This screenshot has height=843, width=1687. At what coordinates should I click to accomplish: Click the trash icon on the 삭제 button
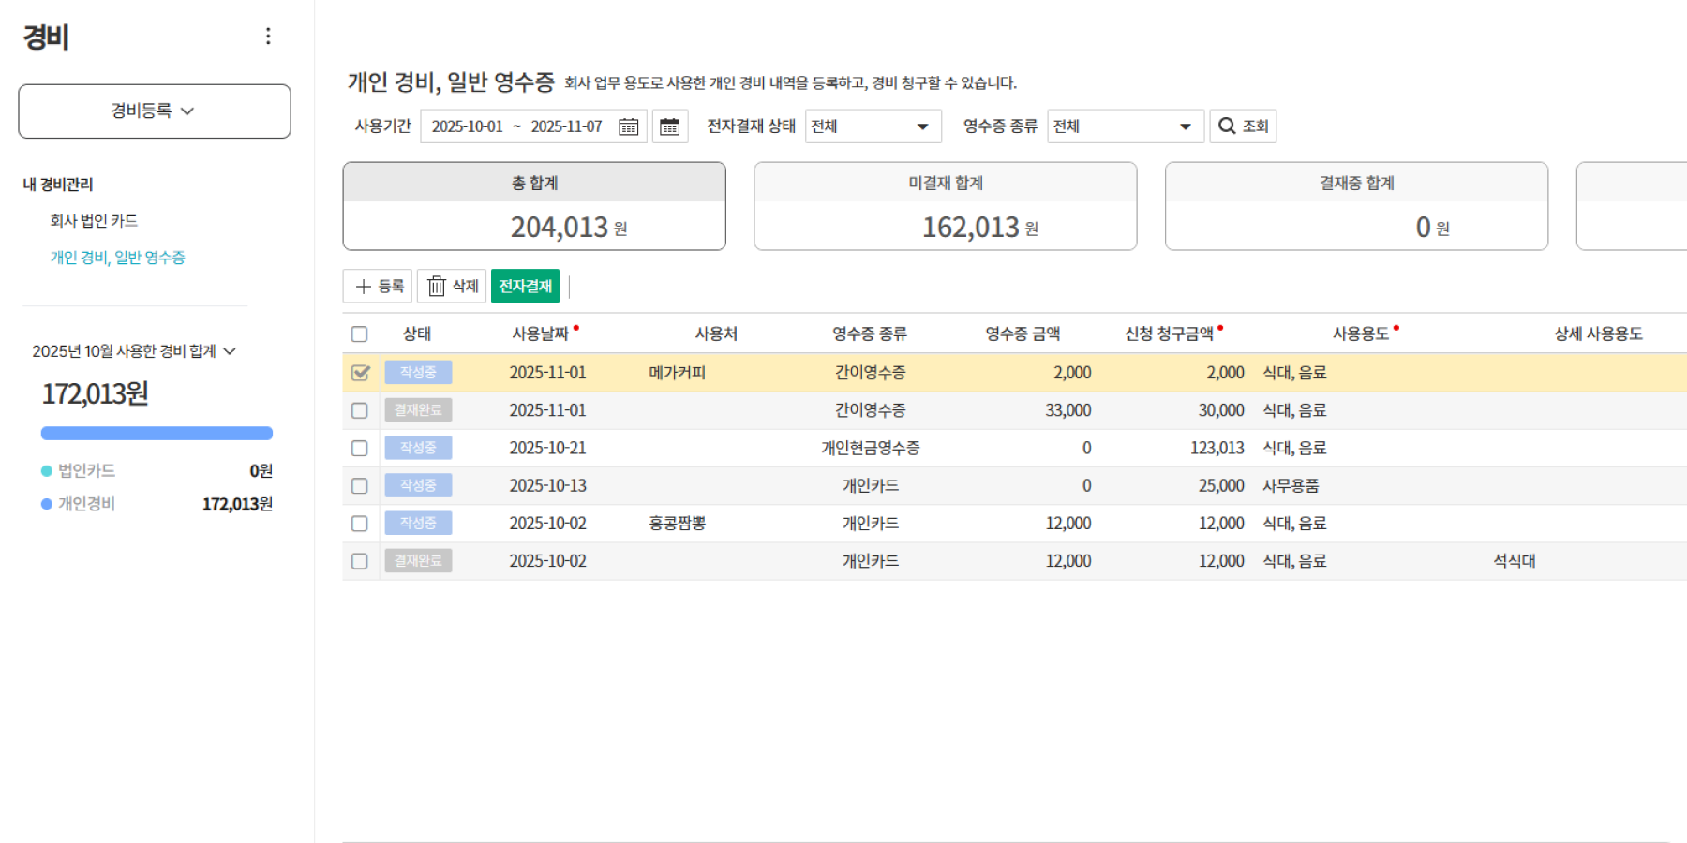tap(437, 286)
